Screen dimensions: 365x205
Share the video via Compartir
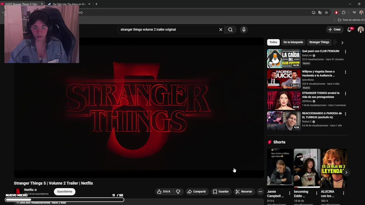coord(197,192)
